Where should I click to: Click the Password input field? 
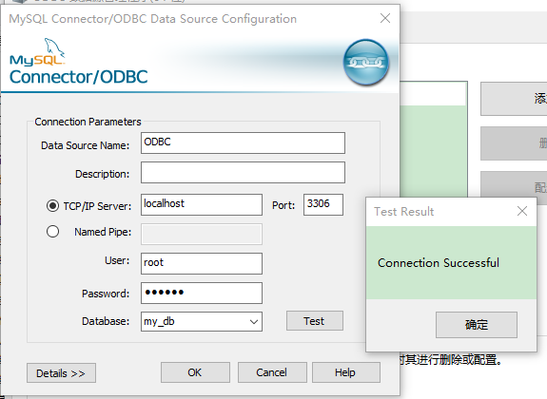coord(202,293)
